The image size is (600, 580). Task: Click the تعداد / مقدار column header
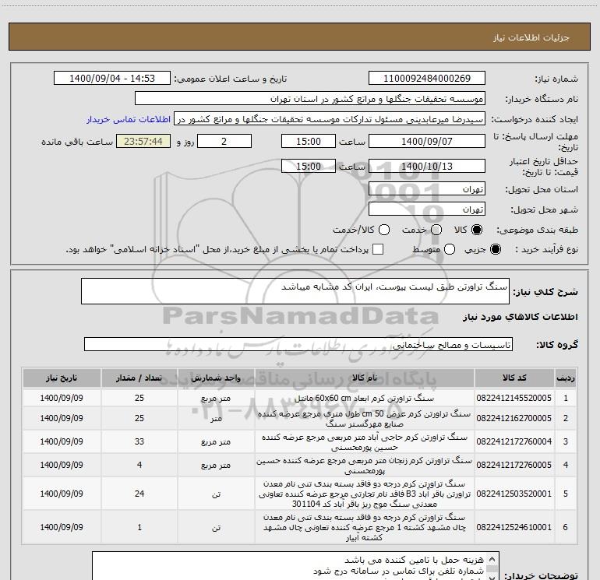139,378
